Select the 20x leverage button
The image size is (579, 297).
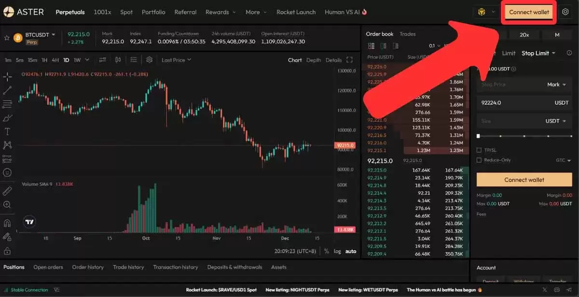coord(524,35)
